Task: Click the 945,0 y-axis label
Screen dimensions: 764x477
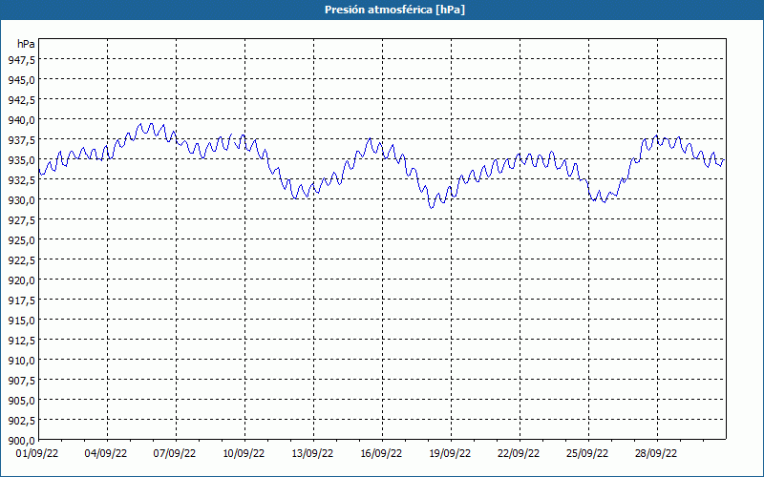Action: coord(21,80)
